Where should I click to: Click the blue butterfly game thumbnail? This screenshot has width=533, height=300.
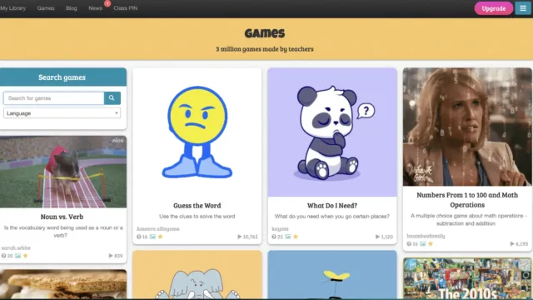click(x=332, y=275)
